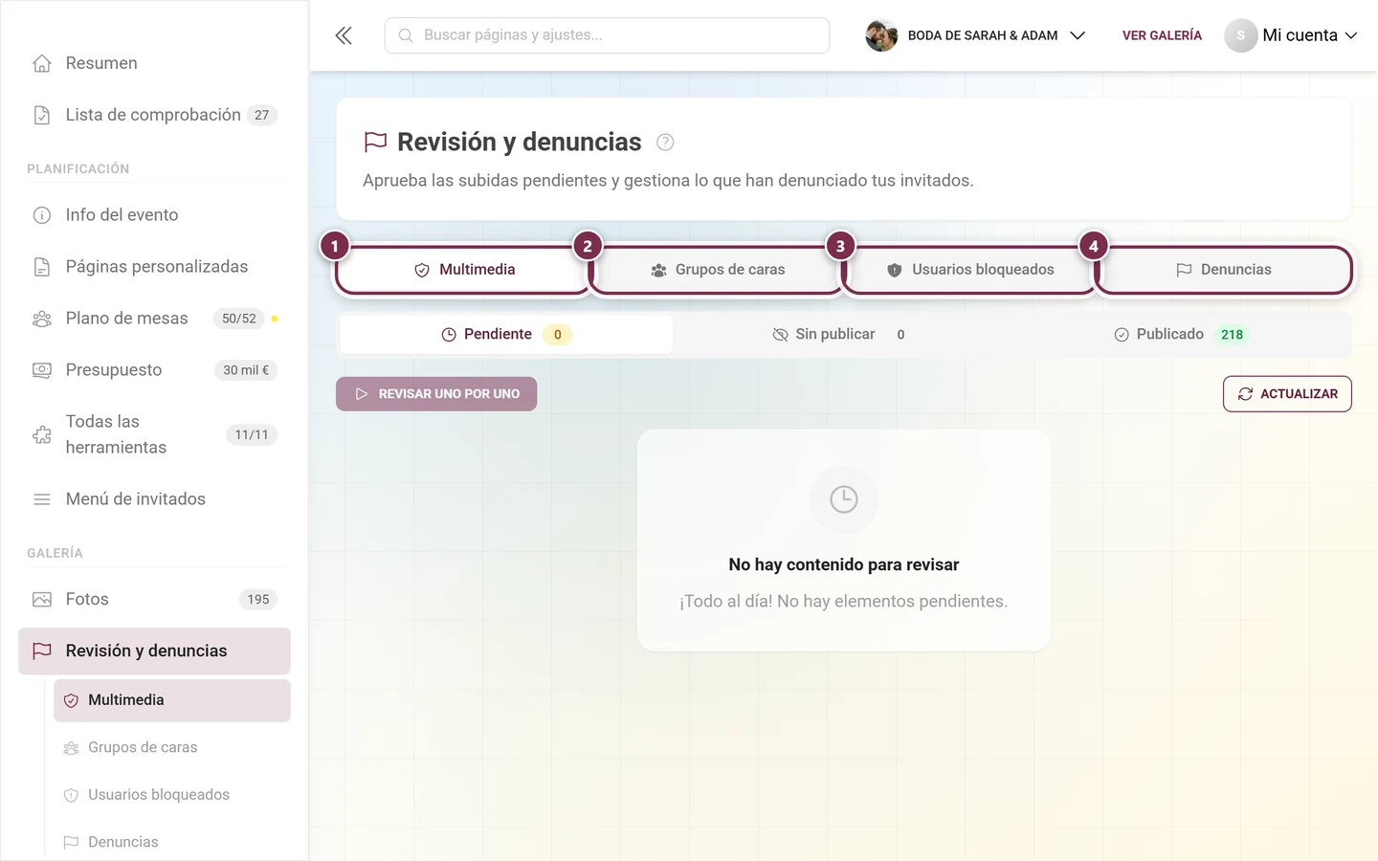Expand the Boda de Sarah & Adam dropdown
Viewport: 1378px width, 861px height.
[x=1078, y=35]
